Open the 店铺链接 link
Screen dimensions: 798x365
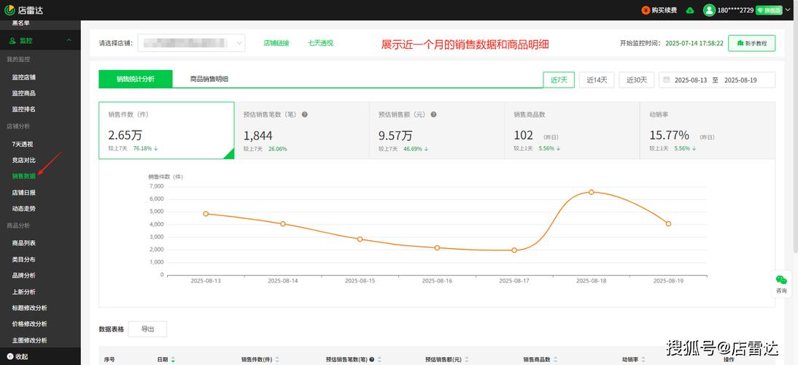(x=276, y=43)
